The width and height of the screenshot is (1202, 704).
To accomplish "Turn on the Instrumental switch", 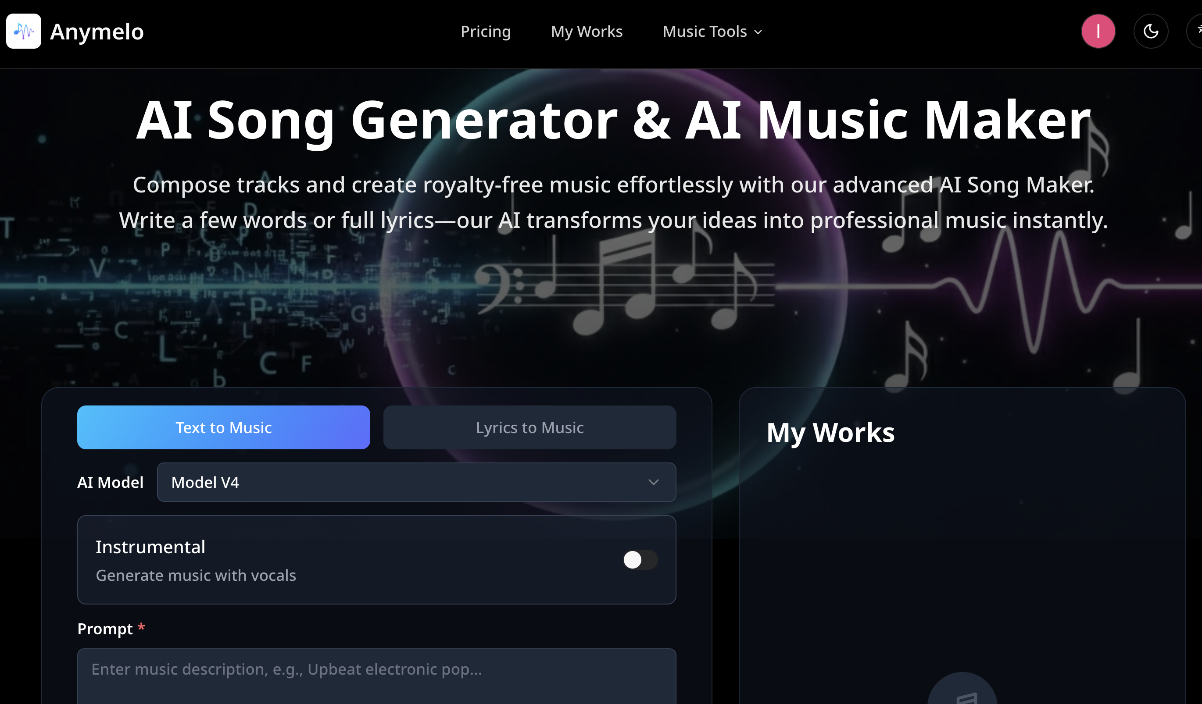I will (x=640, y=560).
